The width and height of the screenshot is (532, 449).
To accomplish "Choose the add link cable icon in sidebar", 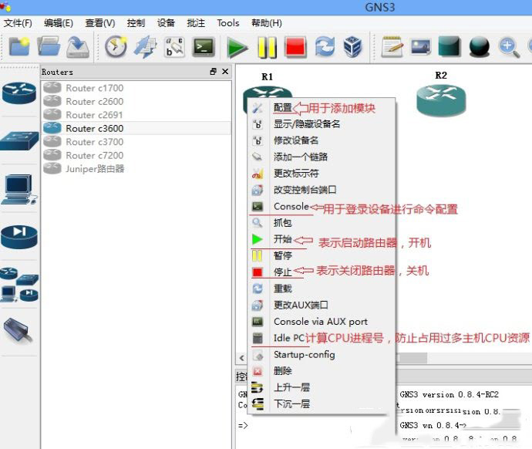I will [19, 330].
